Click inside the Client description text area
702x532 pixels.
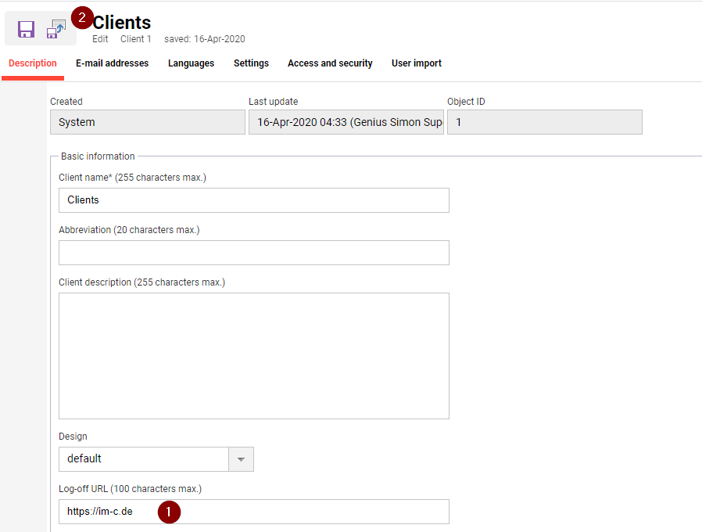coord(253,356)
